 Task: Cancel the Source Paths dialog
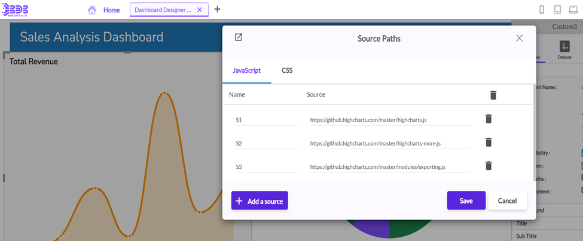[x=507, y=201]
